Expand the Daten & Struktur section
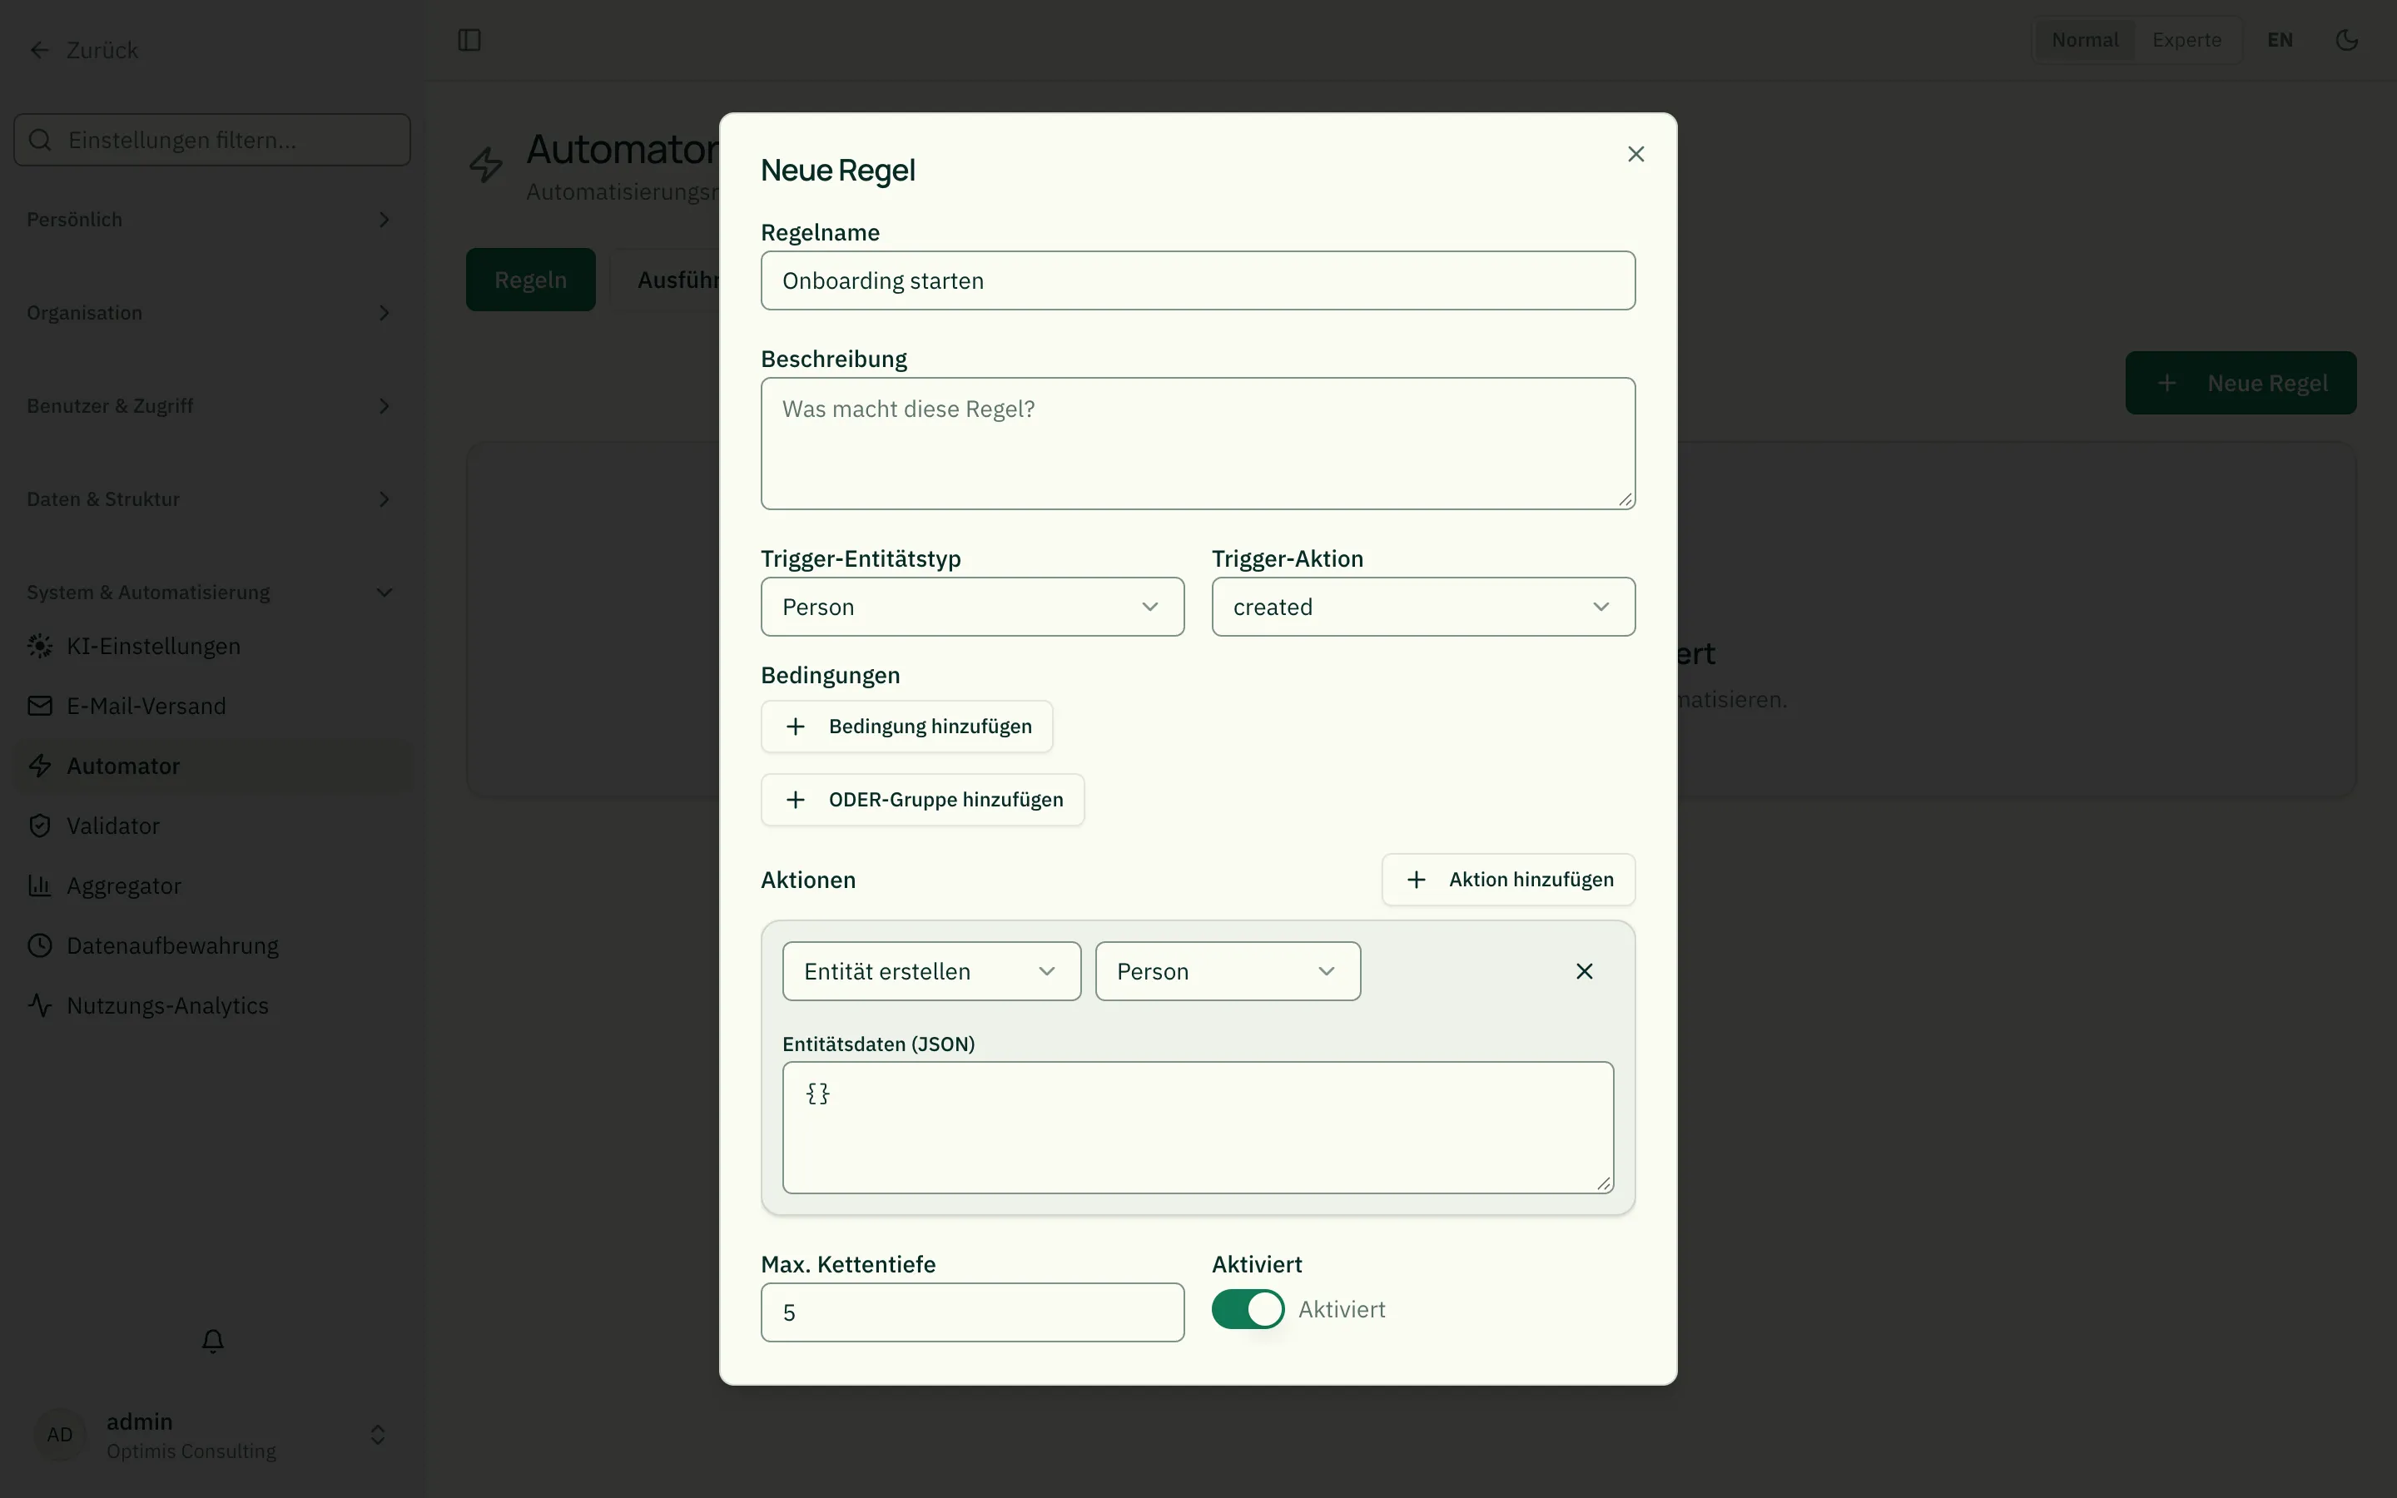The image size is (2397, 1498). (213, 499)
